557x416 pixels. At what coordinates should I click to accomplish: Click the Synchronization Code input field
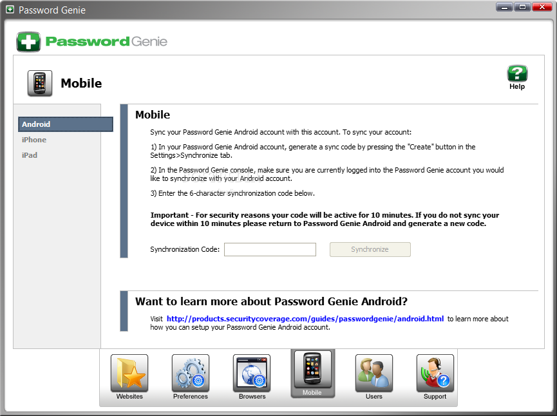pyautogui.click(x=270, y=249)
